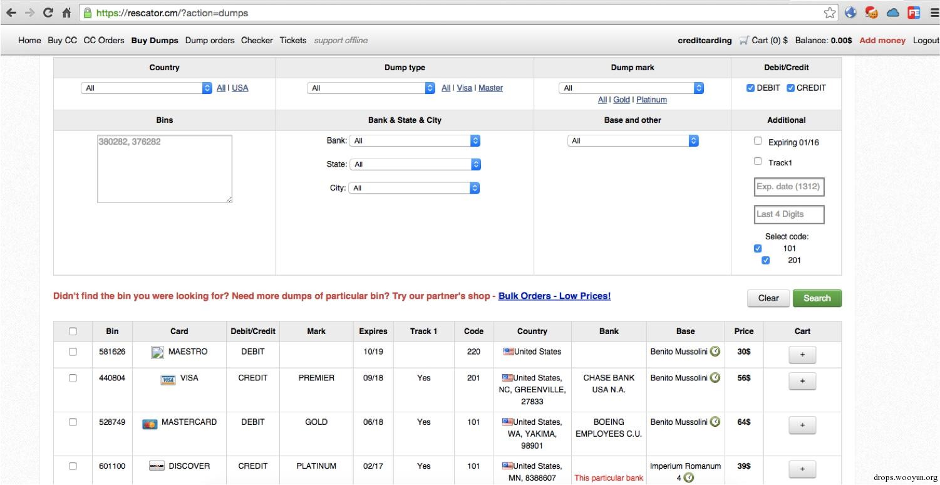This screenshot has width=940, height=485.
Task: Bookmark page with the star icon
Action: tap(830, 13)
